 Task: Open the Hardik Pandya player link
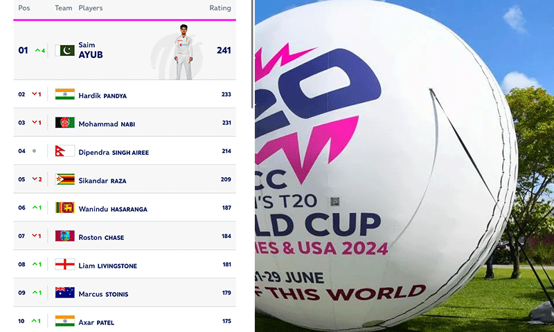tap(102, 95)
